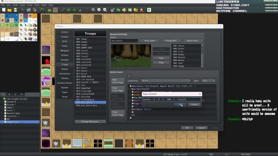Expand the Swamp 1 map tree node
278x156 pixels.
3,107
